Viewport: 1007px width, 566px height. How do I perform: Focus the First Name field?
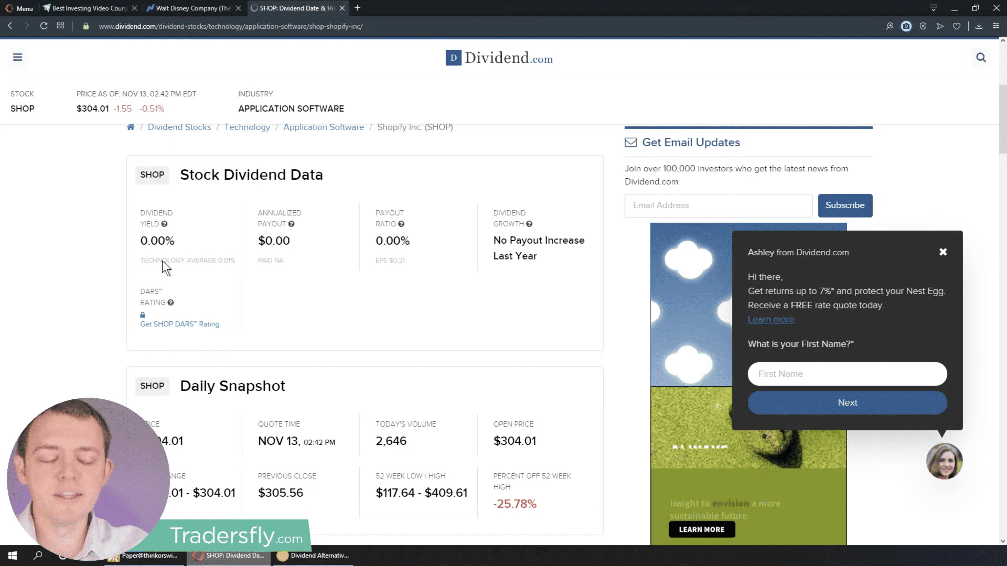(848, 374)
